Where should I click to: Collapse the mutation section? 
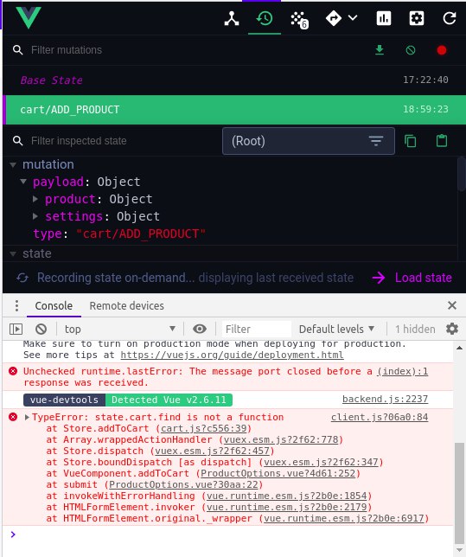click(x=13, y=165)
